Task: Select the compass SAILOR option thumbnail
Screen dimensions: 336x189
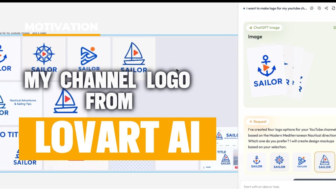Action: [279, 162]
